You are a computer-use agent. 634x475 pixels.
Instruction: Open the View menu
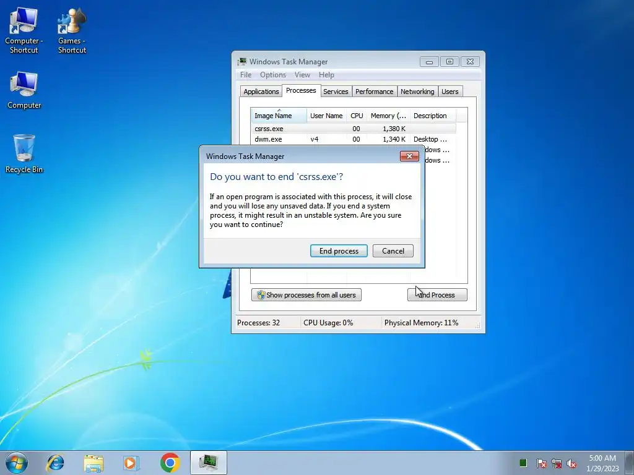pos(302,75)
